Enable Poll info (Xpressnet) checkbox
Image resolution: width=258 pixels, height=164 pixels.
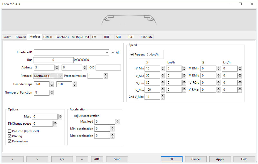tap(10, 131)
